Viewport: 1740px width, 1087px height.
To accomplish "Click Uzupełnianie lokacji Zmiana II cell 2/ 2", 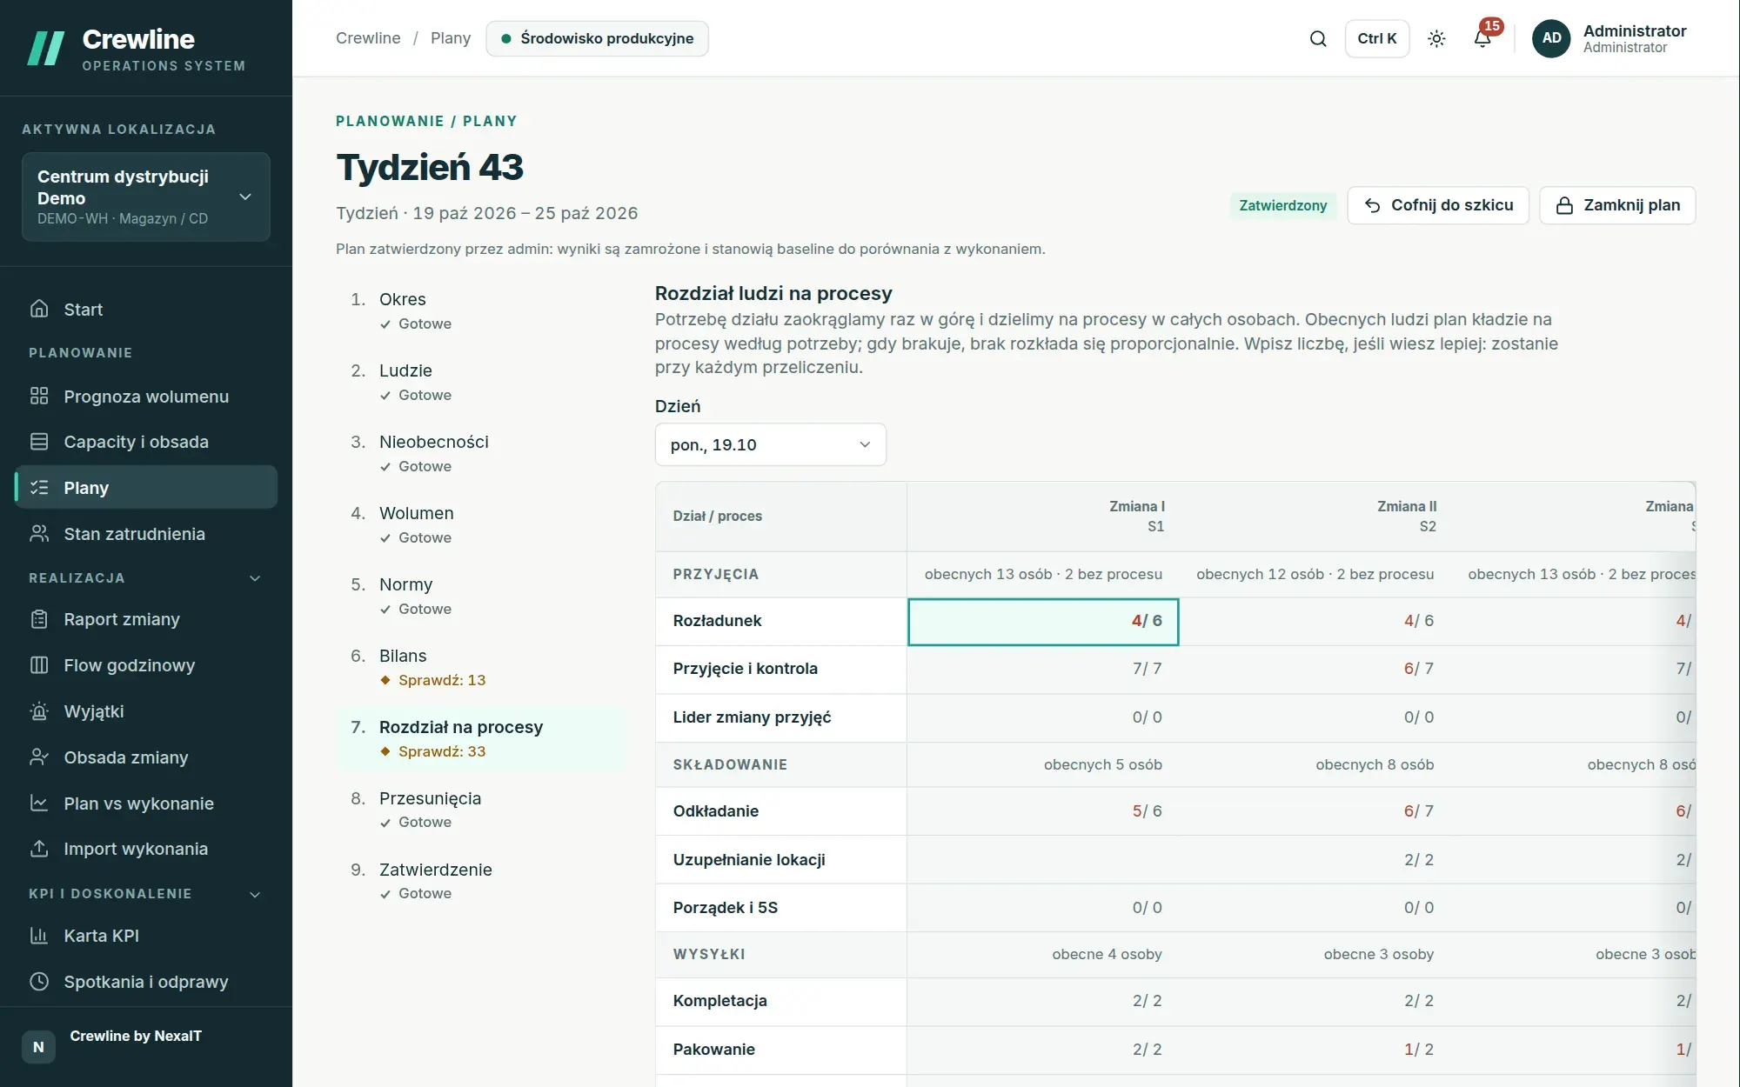I will [x=1315, y=860].
